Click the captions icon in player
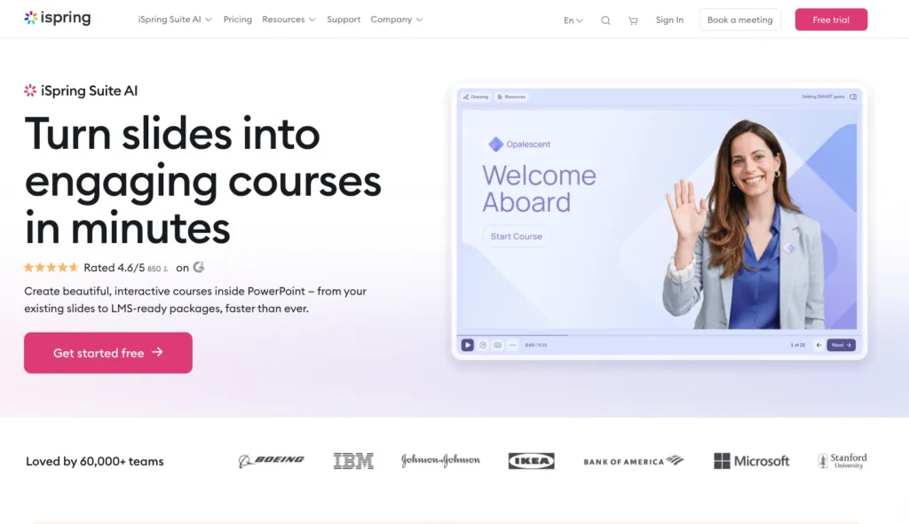This screenshot has height=524, width=909. tap(497, 345)
